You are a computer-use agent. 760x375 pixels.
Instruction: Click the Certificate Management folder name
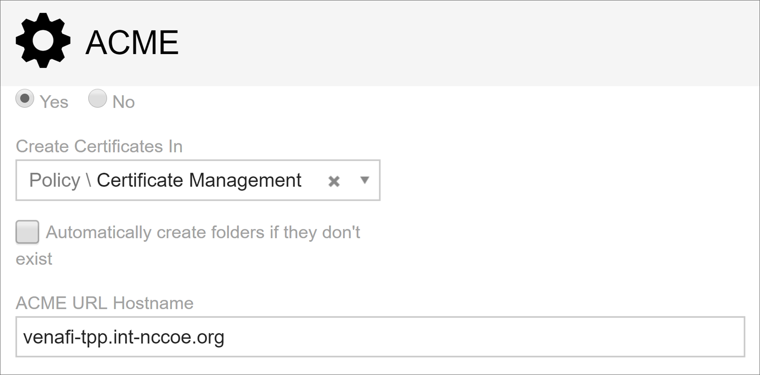click(199, 180)
